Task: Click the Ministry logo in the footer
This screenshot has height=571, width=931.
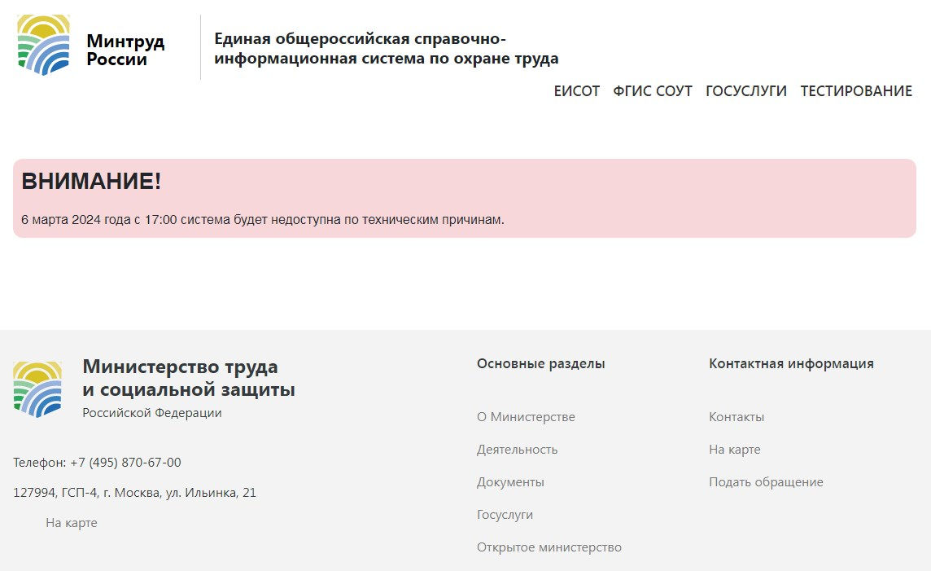Action: [37, 389]
